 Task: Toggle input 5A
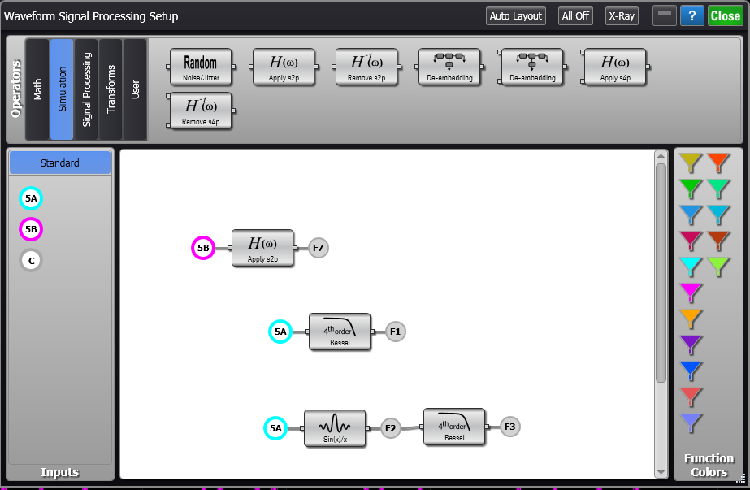[30, 198]
